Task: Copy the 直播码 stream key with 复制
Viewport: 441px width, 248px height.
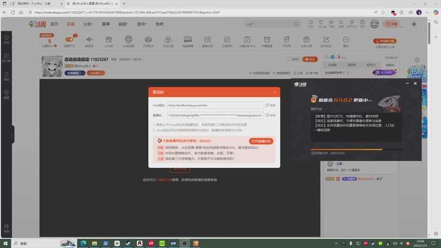Action: click(x=271, y=115)
